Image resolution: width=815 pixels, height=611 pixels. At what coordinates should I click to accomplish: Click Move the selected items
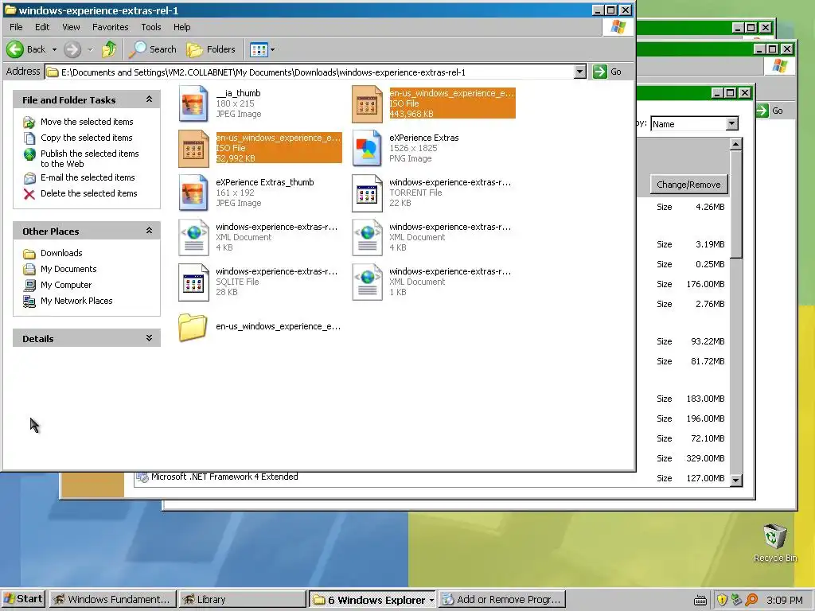[x=87, y=122]
